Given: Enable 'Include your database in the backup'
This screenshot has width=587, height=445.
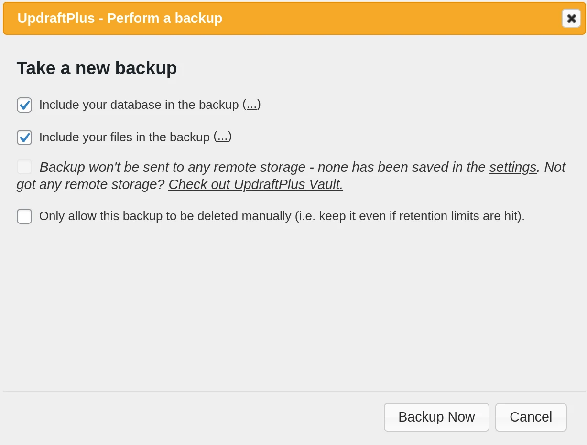Looking at the screenshot, I should pos(24,105).
